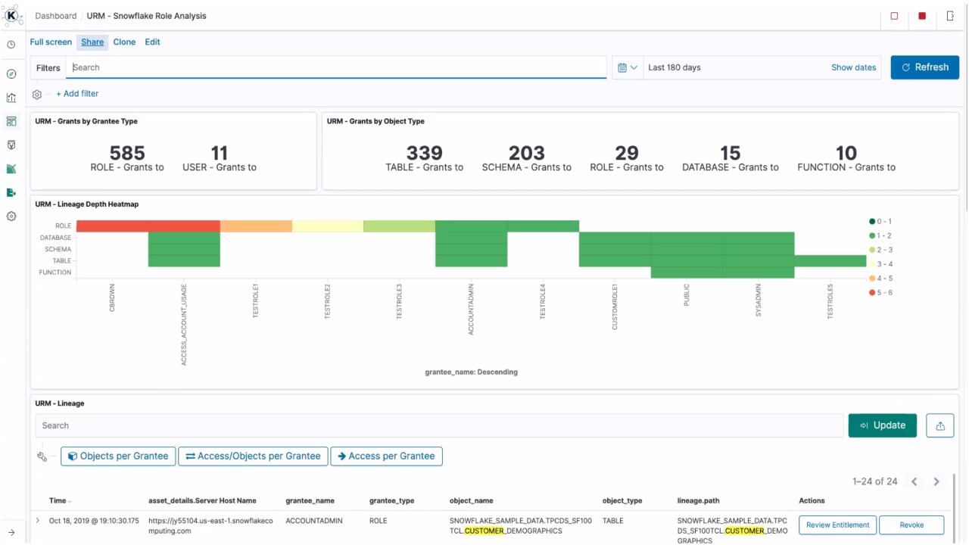Select the Access per Grantee button
The height and width of the screenshot is (545, 969).
386,456
